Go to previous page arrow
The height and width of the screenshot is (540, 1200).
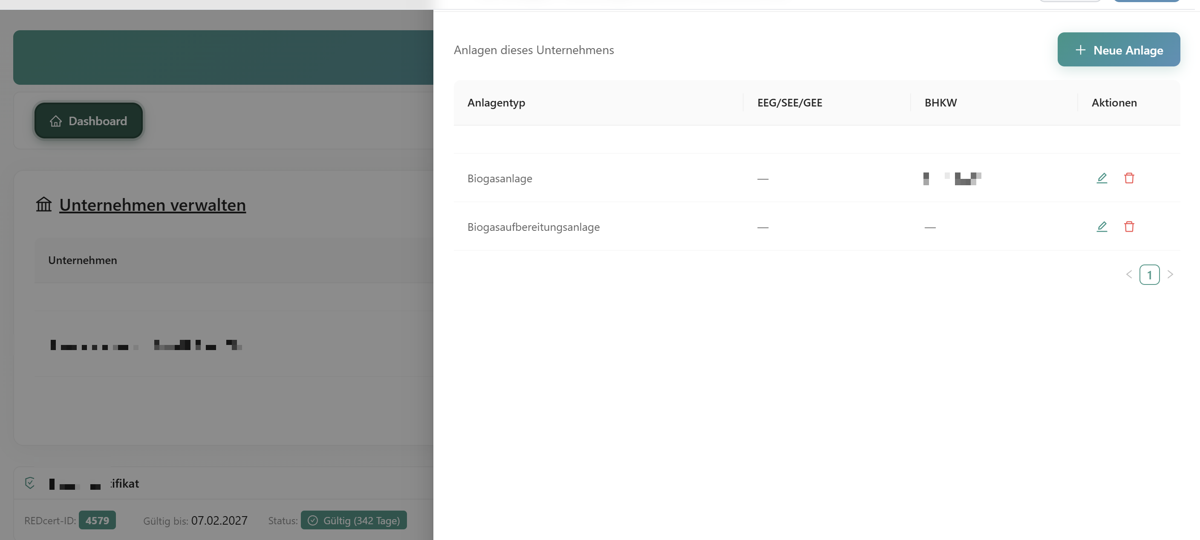coord(1129,275)
